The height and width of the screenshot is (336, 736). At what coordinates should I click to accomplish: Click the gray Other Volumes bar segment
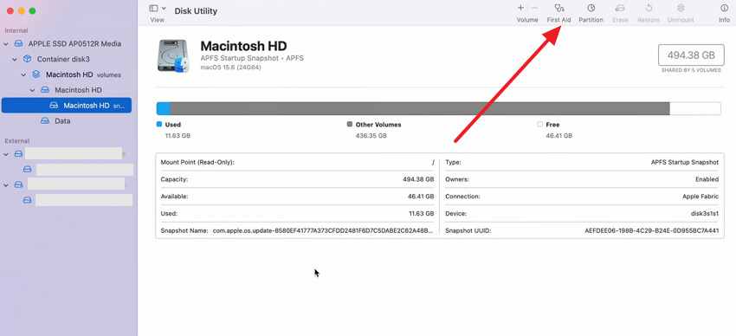point(421,108)
